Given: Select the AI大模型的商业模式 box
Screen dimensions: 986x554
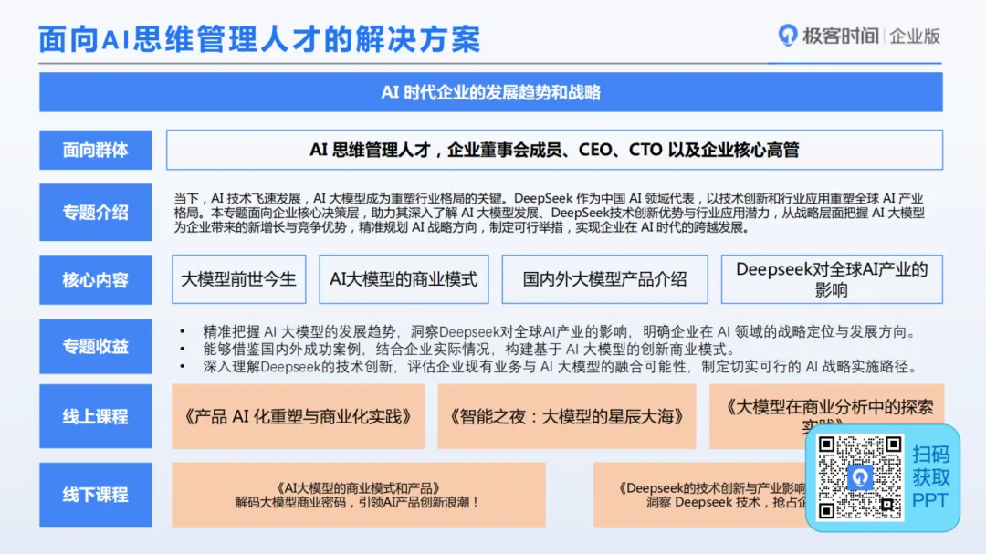Looking at the screenshot, I should click(404, 279).
